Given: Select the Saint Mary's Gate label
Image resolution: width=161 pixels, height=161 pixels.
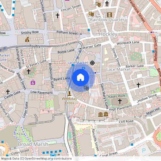Looking at the screenshot, I should tap(104, 96).
